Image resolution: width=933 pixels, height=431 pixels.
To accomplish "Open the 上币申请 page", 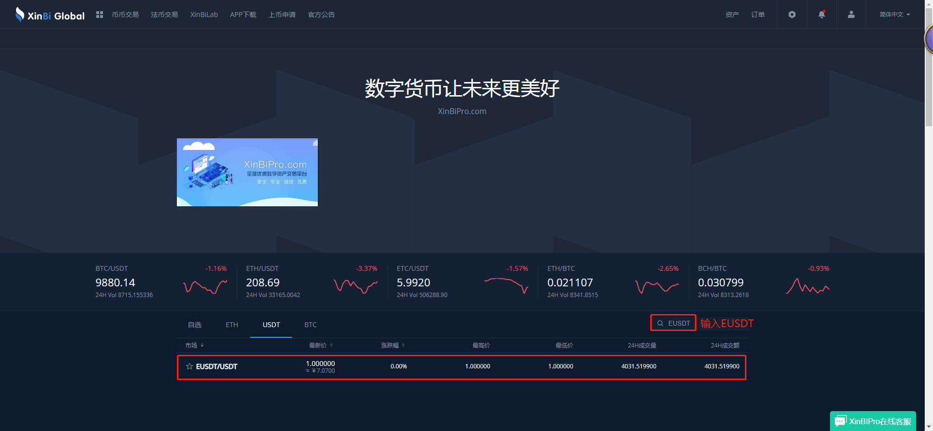I will pyautogui.click(x=282, y=15).
